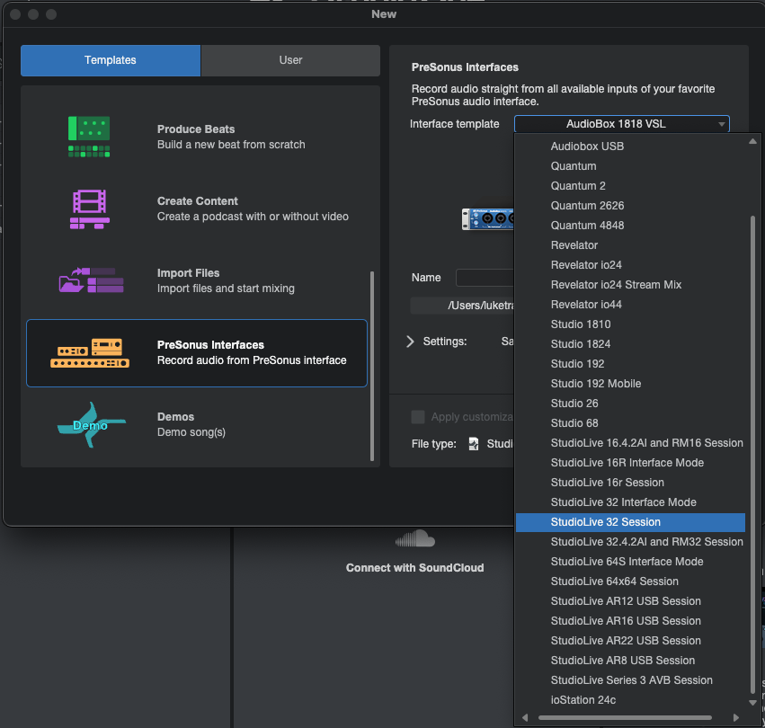Choose StudioLive 64S Interface Mode
The width and height of the screenshot is (765, 728).
click(630, 562)
